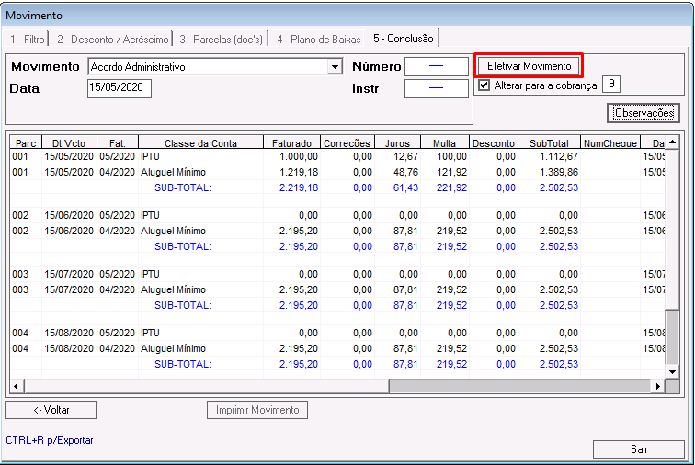This screenshot has height=465, width=695.
Task: Select the Juros value 48,76
Action: [x=405, y=172]
